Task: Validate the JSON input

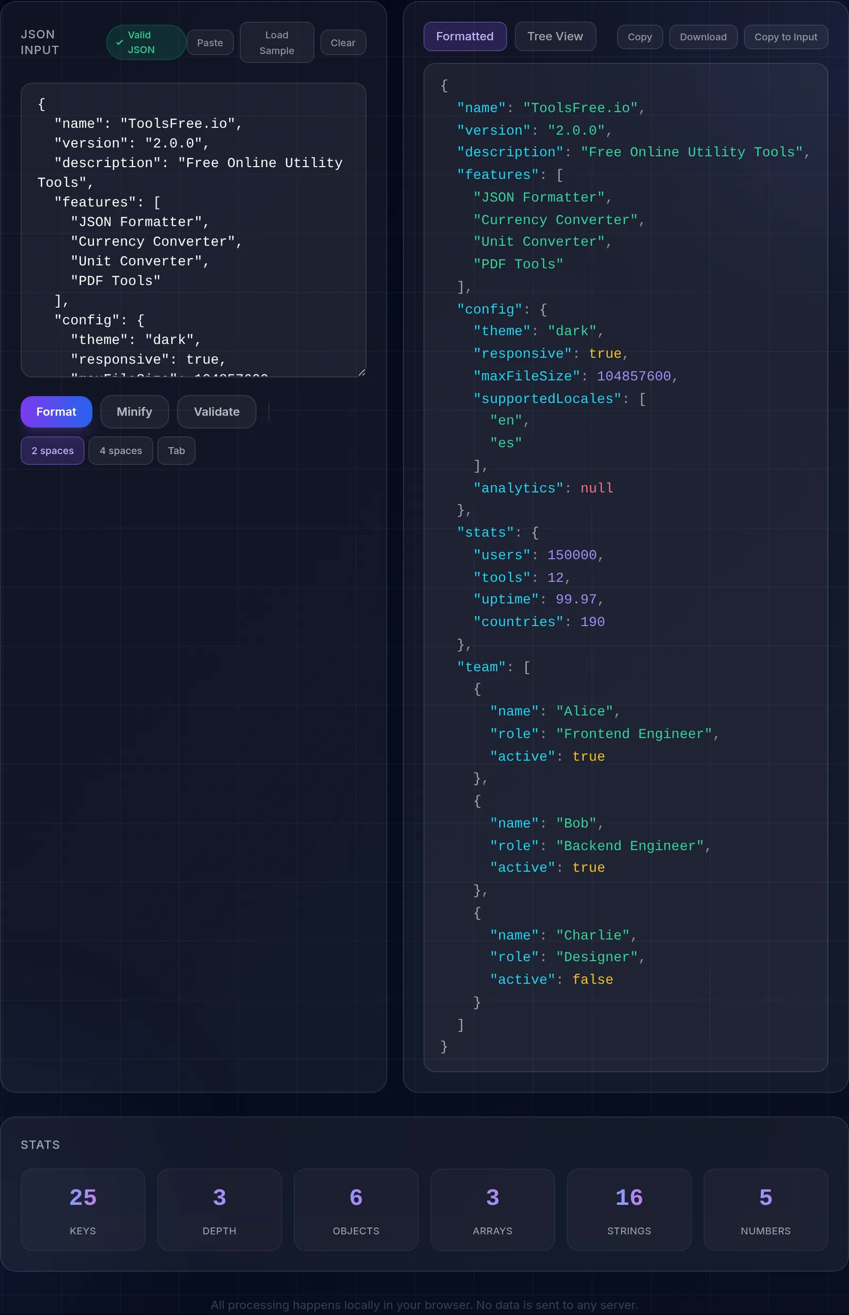Action: tap(216, 411)
